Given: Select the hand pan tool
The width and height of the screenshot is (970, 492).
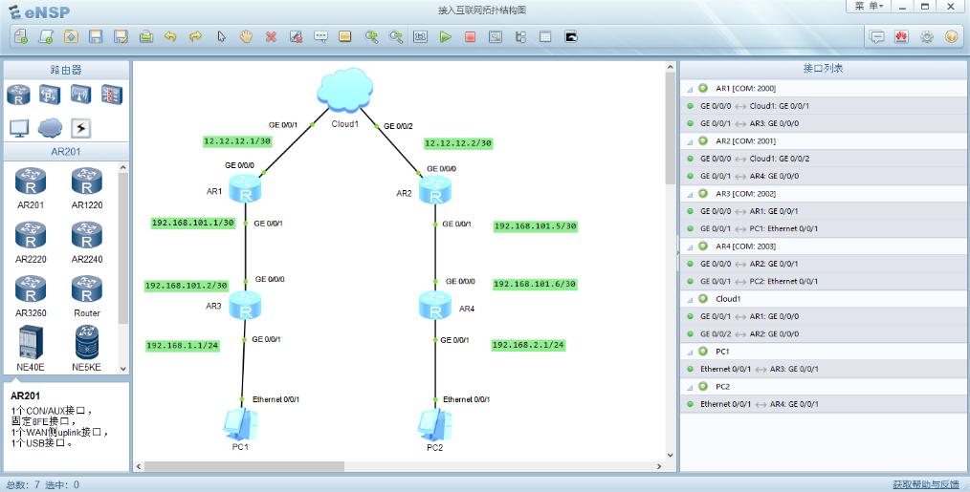Looking at the screenshot, I should click(246, 36).
